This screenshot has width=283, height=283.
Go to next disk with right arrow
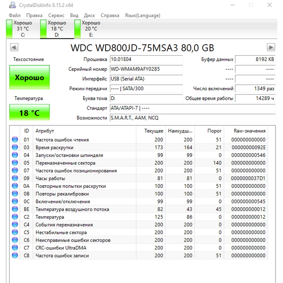[x=271, y=48]
